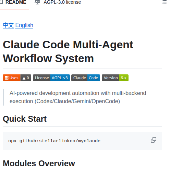Copy the npx command to clipboard
Viewport: 170px width, 170px height.
tap(154, 140)
